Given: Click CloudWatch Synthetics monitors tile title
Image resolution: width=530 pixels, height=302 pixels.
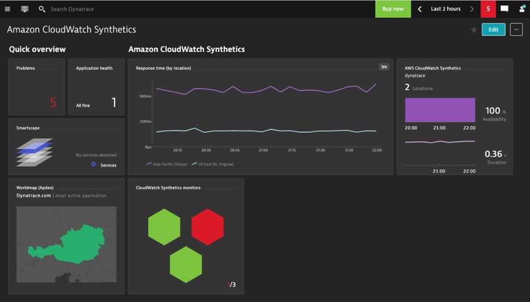Looking at the screenshot, I should [168, 188].
